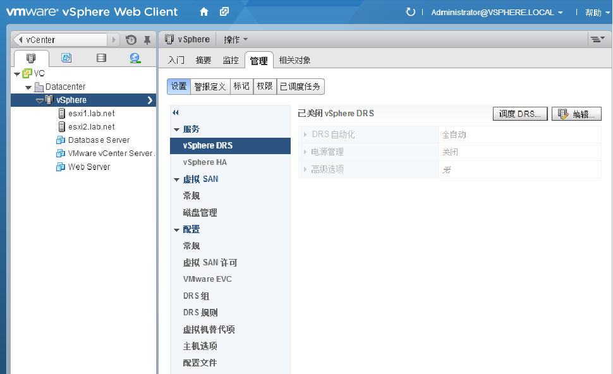Collapse the 配置 section

[x=177, y=230]
